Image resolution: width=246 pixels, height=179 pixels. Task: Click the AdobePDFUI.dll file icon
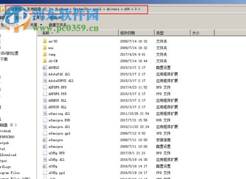coord(45,80)
